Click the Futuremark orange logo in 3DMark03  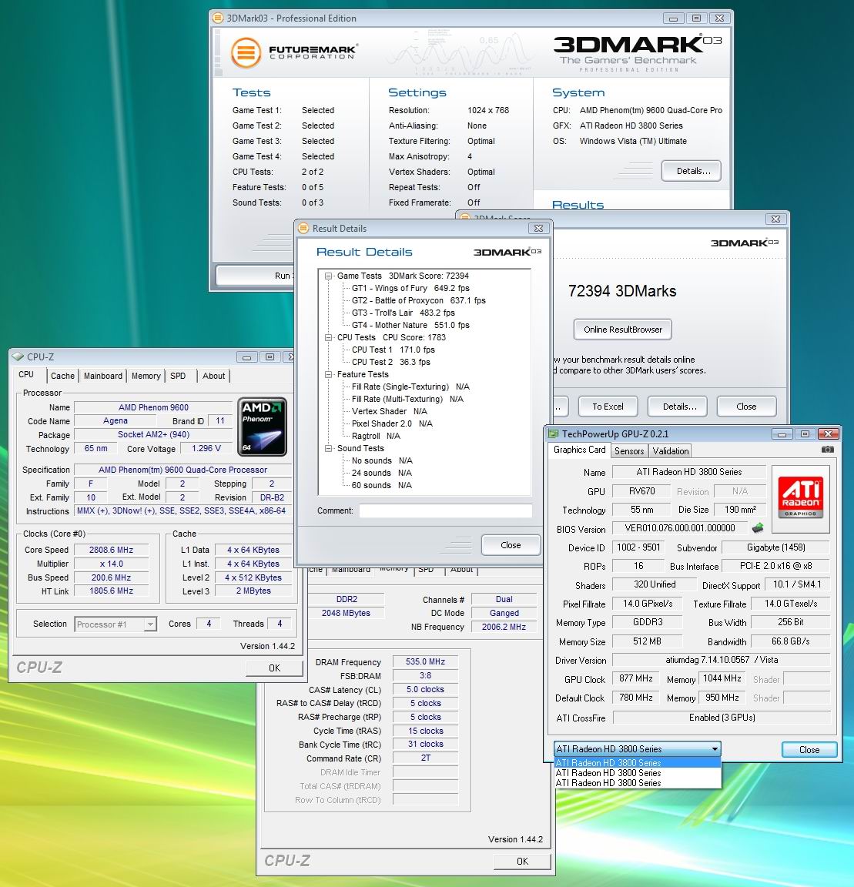tap(246, 52)
